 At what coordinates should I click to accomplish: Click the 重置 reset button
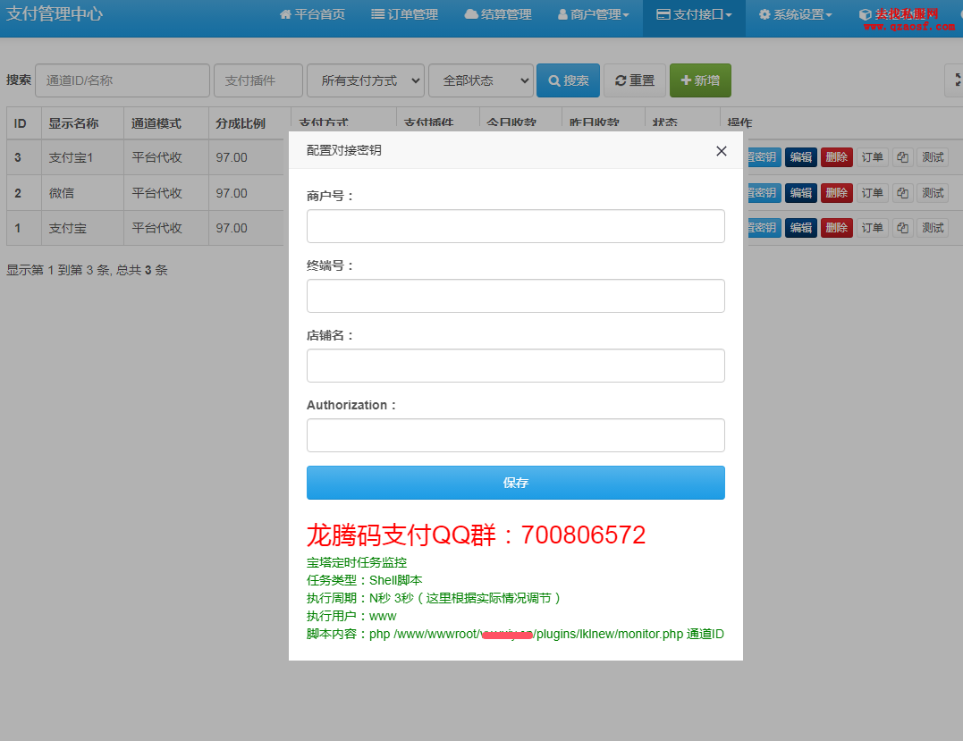click(x=635, y=80)
